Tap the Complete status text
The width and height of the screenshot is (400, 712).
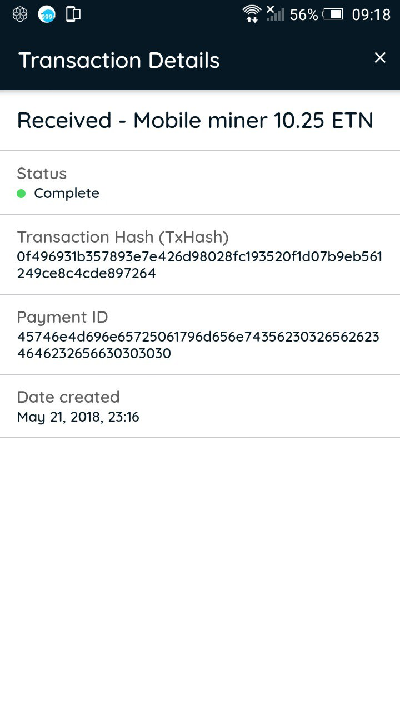pos(67,194)
